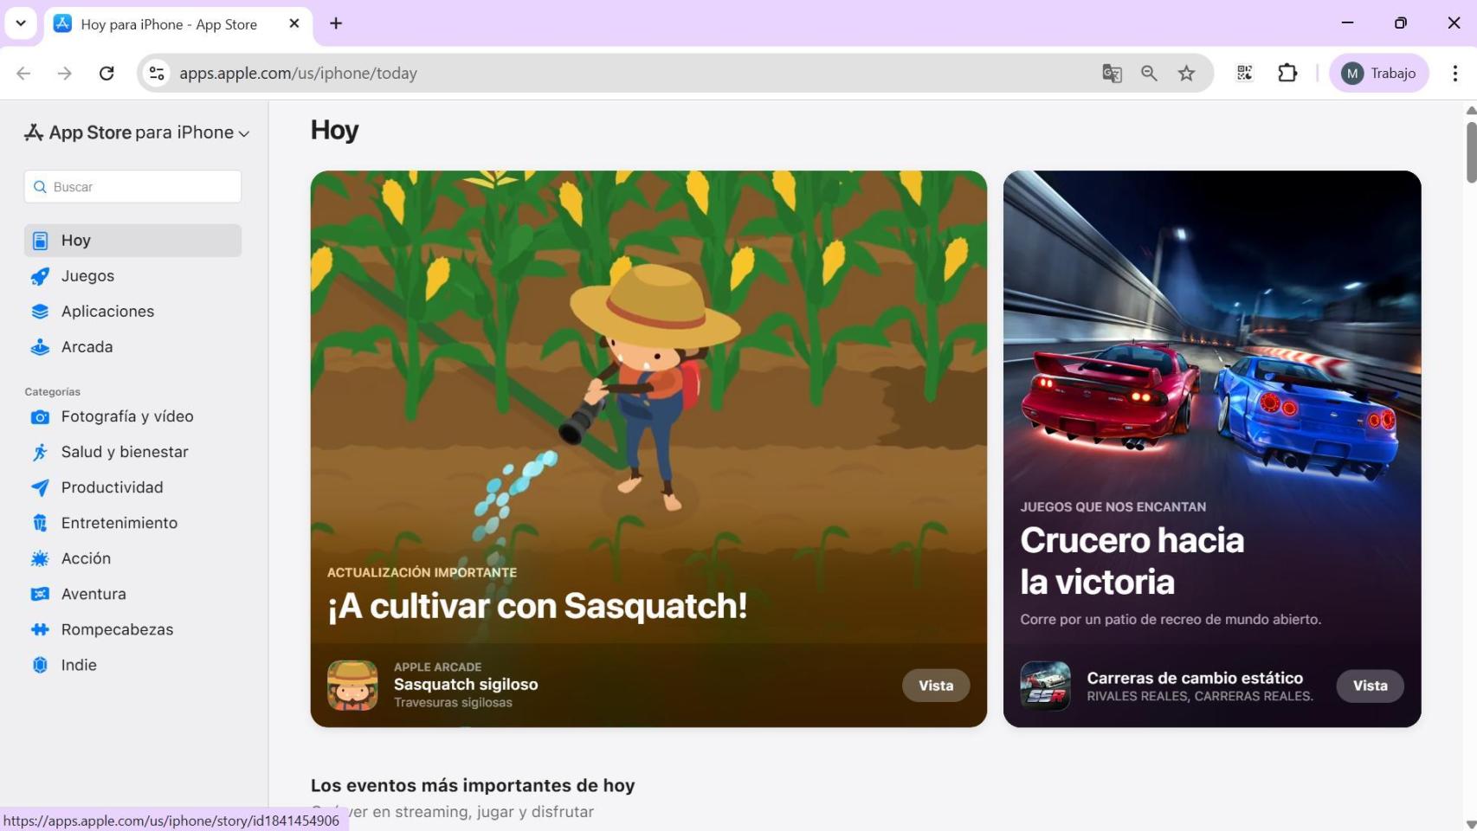Open the Productividad category
The image size is (1477, 831).
pyautogui.click(x=111, y=487)
